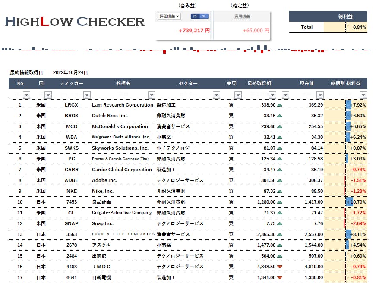
Task: Open the 実現損益 link
Action: coord(242,16)
